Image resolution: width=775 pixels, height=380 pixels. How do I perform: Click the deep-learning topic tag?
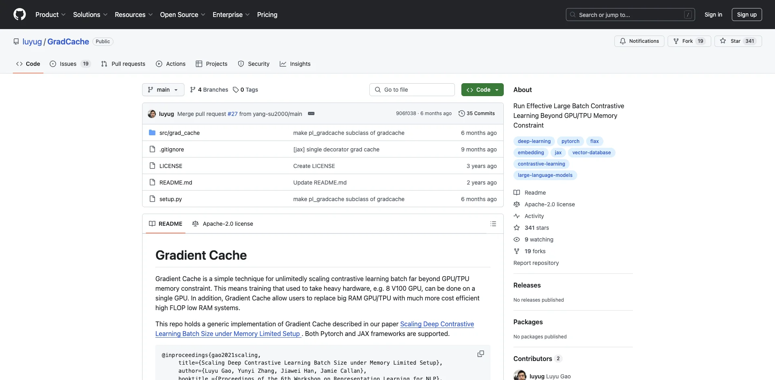click(x=534, y=141)
